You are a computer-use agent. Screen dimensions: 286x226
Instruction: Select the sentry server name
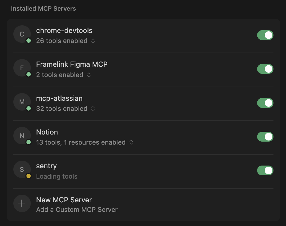click(x=46, y=166)
